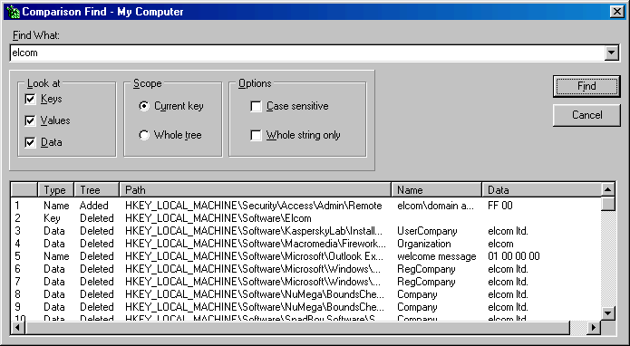This screenshot has height=346, width=630.
Task: Sort results by Path column header
Action: click(x=255, y=189)
